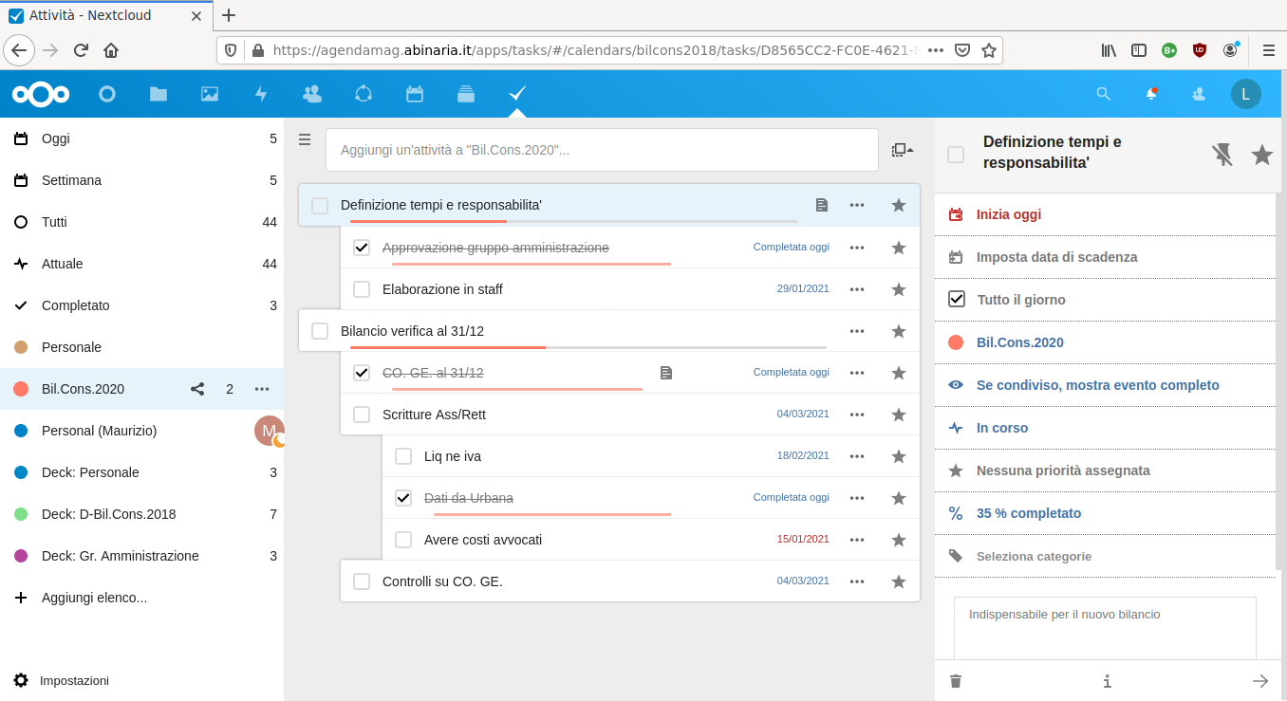Viewport: 1287px width, 701px height.
Task: Select the Oggi collection
Action: point(142,138)
